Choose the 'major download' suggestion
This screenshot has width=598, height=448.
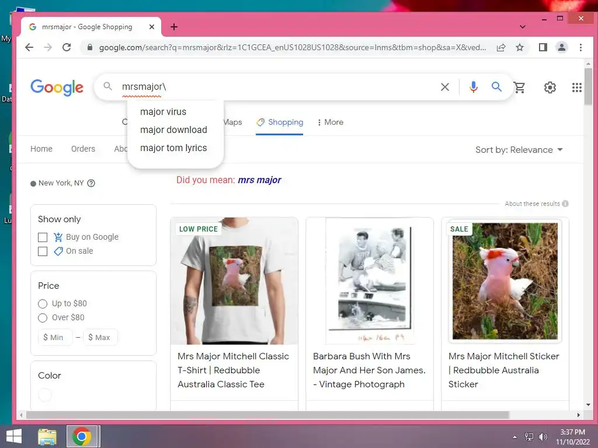(173, 130)
